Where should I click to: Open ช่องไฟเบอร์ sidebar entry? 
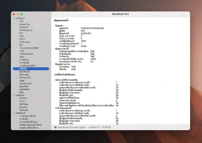pyautogui.click(x=24, y=72)
